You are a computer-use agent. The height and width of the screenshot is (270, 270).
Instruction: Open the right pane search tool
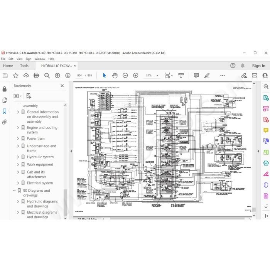pos(266,87)
